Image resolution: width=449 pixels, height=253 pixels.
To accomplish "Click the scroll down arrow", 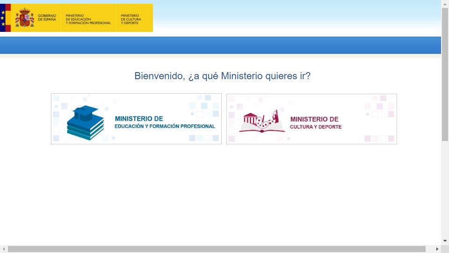I will (445, 241).
